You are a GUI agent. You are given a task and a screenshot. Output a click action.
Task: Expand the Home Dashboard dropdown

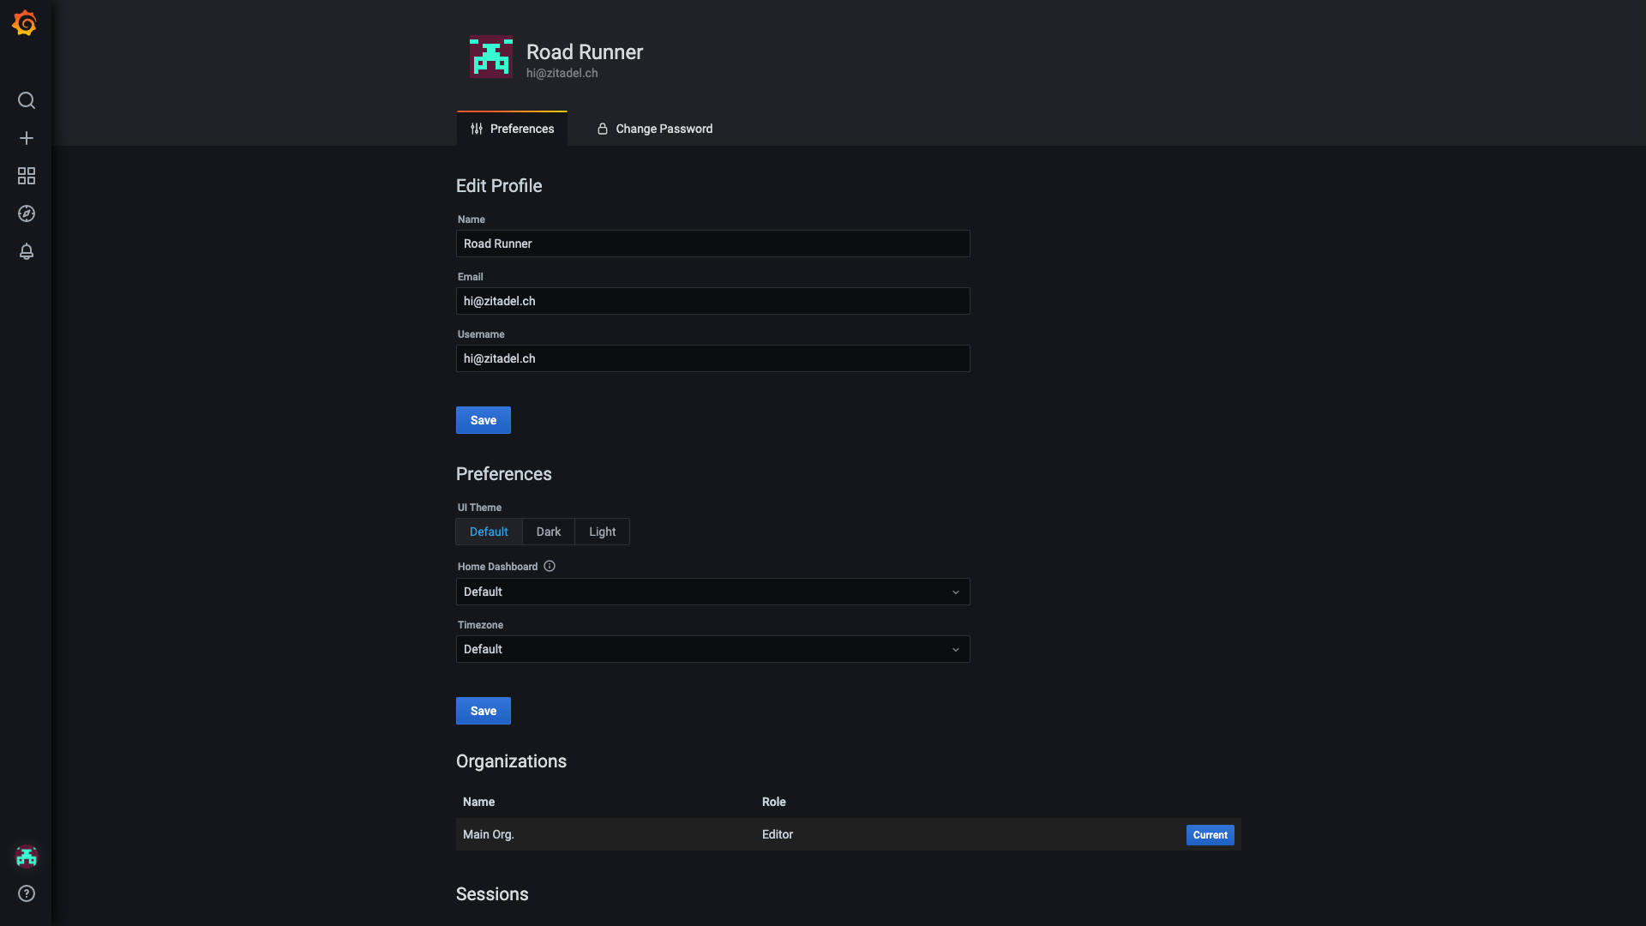(x=712, y=592)
